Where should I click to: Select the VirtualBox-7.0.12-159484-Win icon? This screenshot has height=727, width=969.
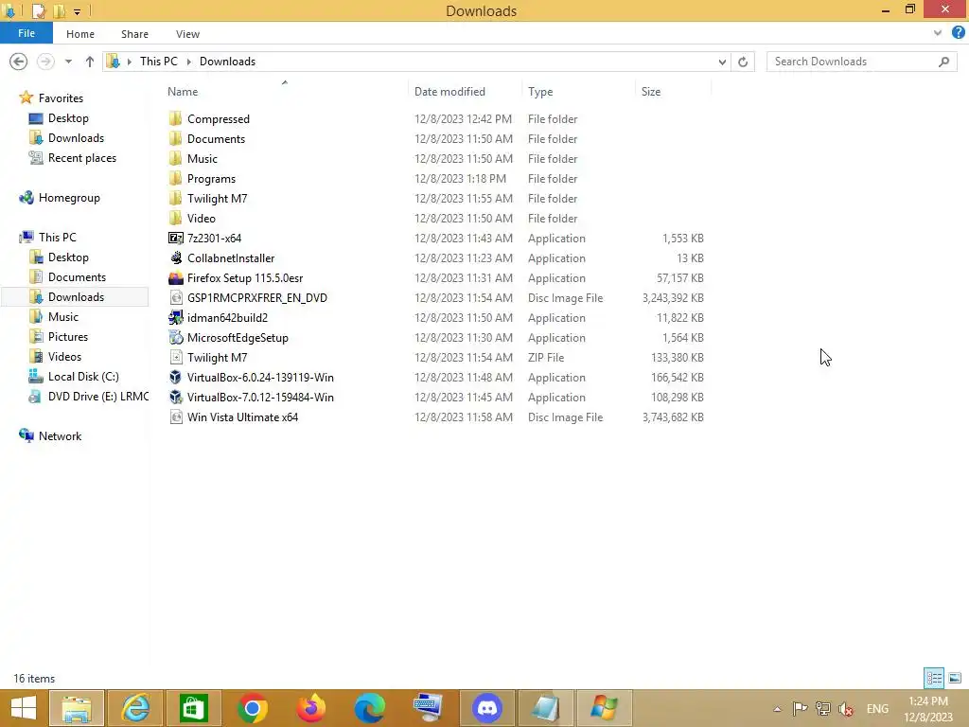click(x=175, y=397)
